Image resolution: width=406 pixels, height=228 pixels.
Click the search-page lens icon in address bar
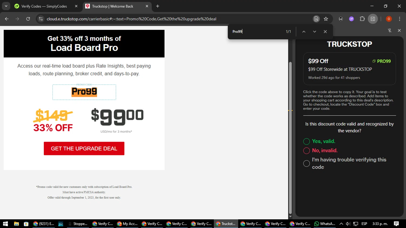coord(316,19)
